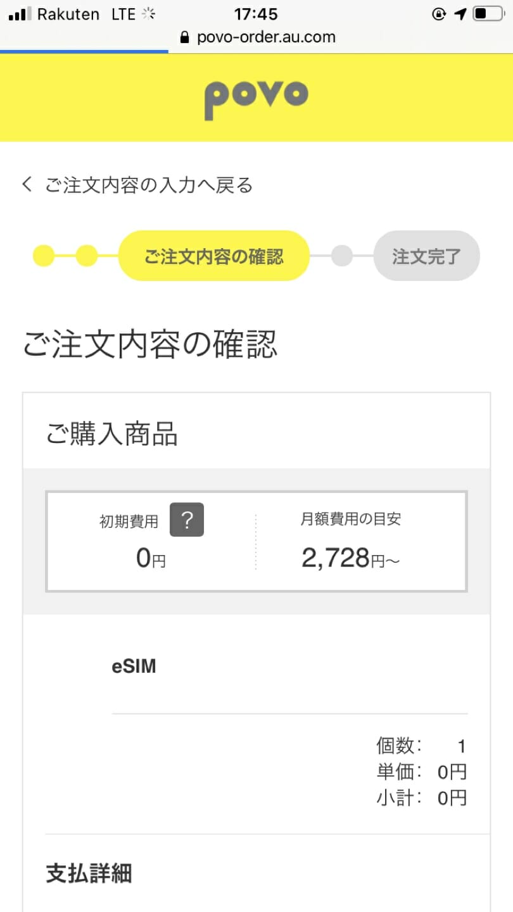This screenshot has width=513, height=912.
Task: Tap the battery icon in status bar
Action: pyautogui.click(x=488, y=13)
